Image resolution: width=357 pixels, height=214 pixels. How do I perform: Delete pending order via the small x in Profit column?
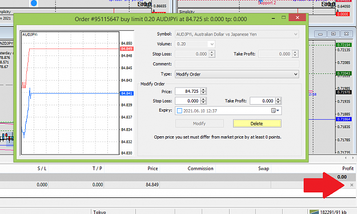pos(351,185)
